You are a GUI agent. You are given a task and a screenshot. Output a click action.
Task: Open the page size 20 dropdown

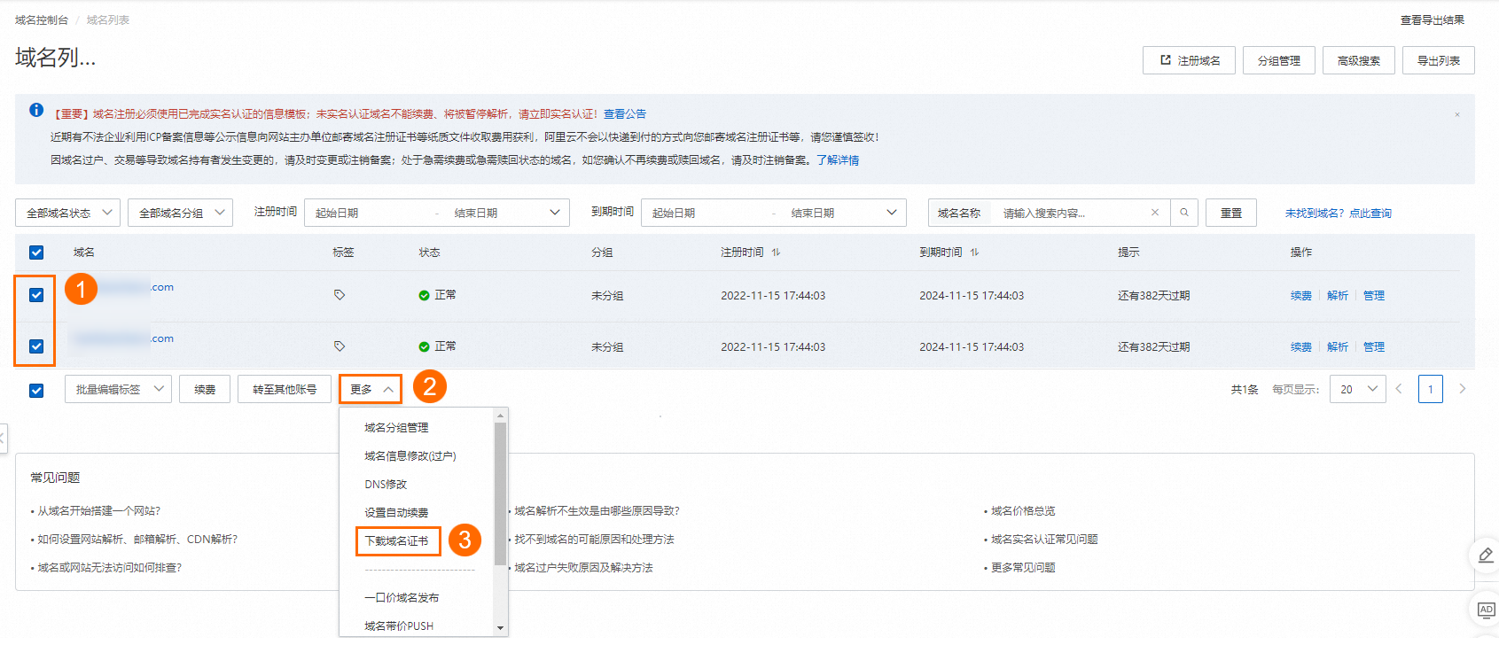(x=1357, y=389)
